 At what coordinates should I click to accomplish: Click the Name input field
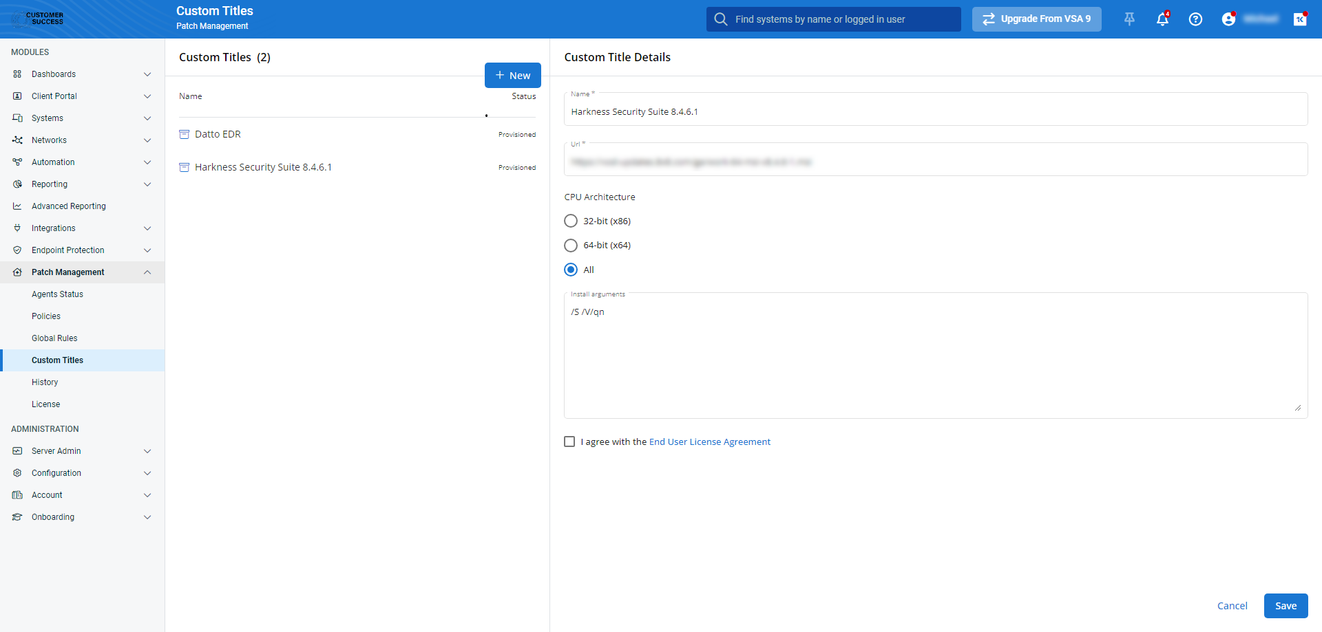coord(935,111)
